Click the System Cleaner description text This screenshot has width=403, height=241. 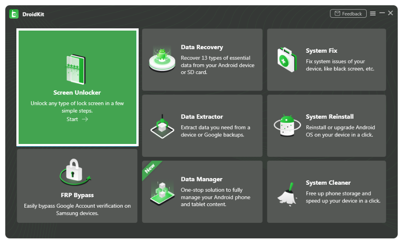pos(343,197)
